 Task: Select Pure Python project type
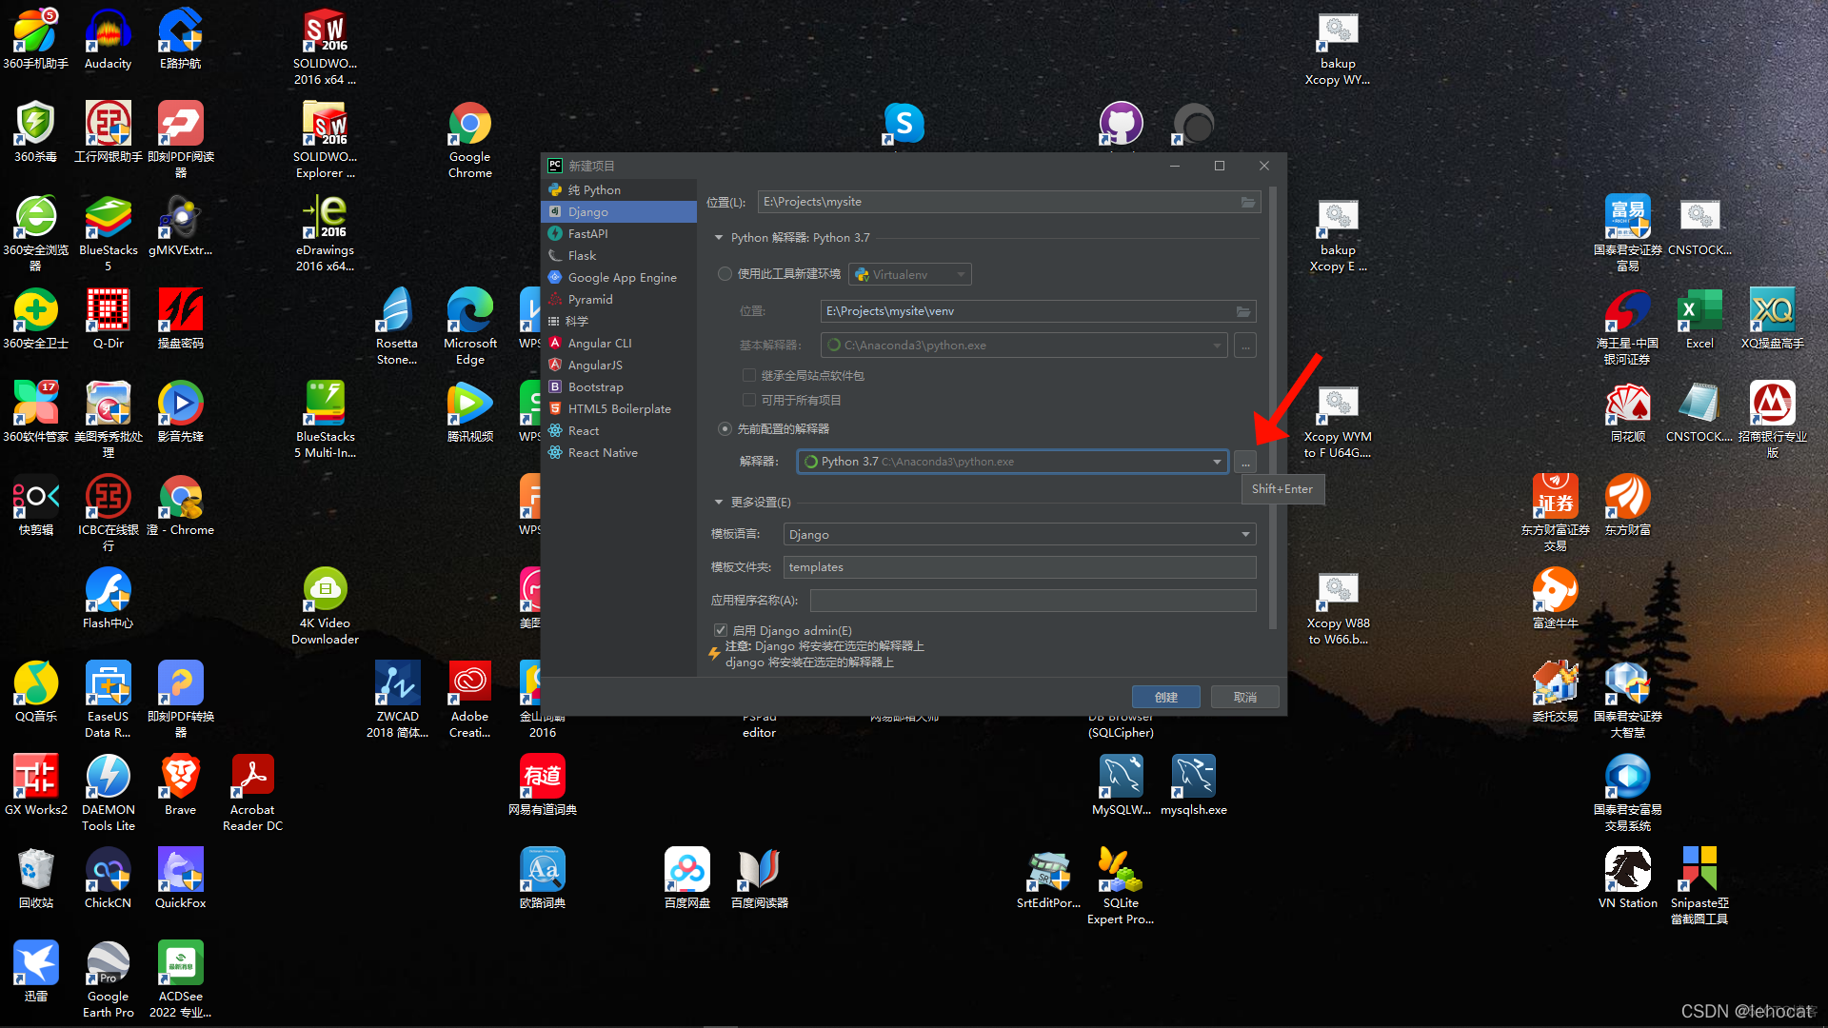coord(596,188)
